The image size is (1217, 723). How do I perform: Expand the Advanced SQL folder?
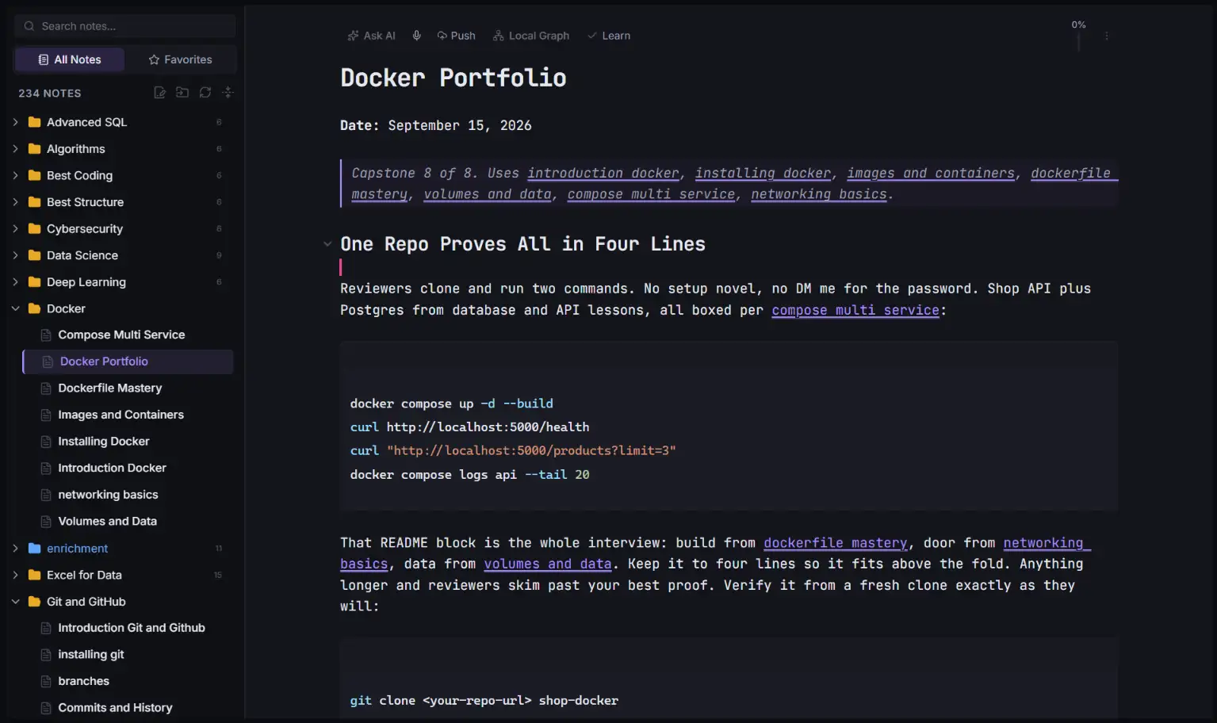(15, 122)
